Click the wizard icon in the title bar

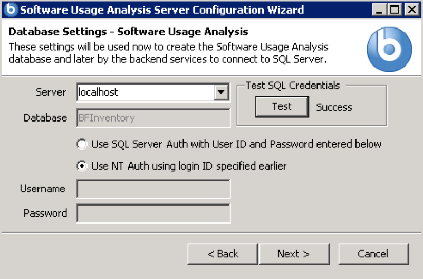click(10, 10)
